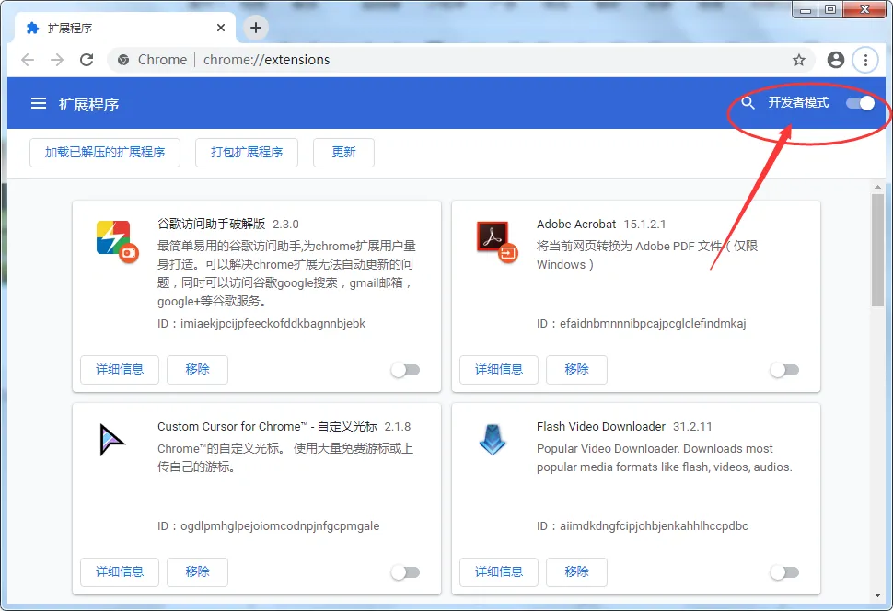Bookmark this page with the star icon
Image resolution: width=893 pixels, height=611 pixels.
tap(799, 60)
